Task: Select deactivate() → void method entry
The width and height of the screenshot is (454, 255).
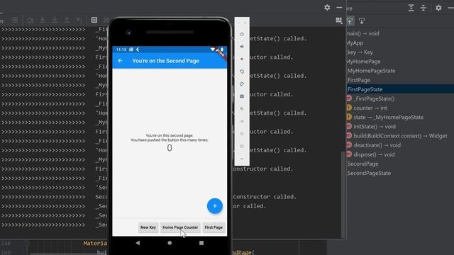Action: [377, 145]
